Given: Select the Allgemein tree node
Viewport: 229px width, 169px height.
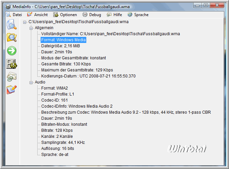Looking at the screenshot, I should pos(44,28).
